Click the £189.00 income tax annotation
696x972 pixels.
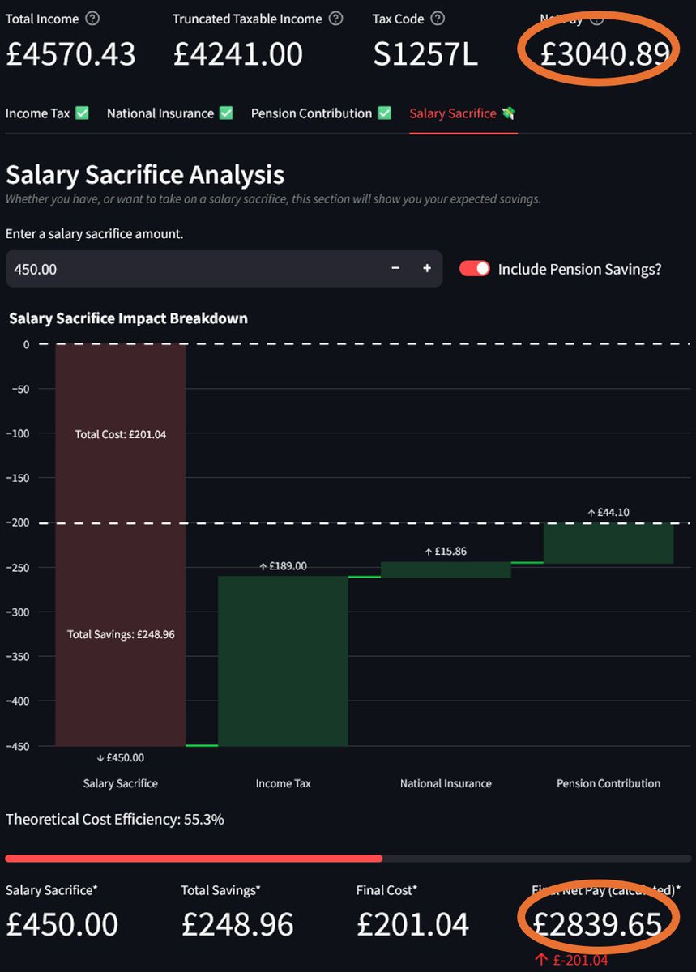[x=283, y=566]
